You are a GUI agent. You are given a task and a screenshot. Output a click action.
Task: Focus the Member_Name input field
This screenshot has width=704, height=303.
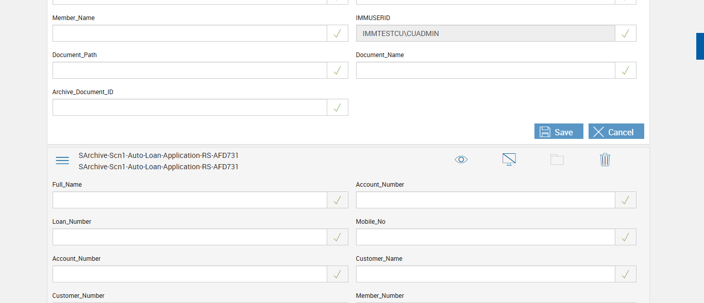point(190,33)
